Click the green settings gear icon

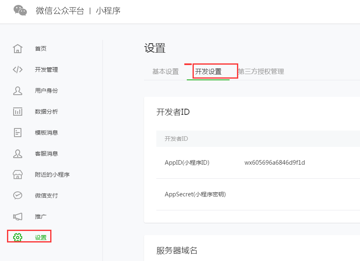pyautogui.click(x=18, y=238)
